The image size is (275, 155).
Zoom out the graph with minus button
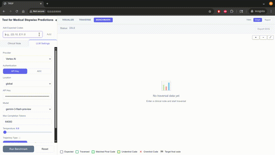[263, 37]
